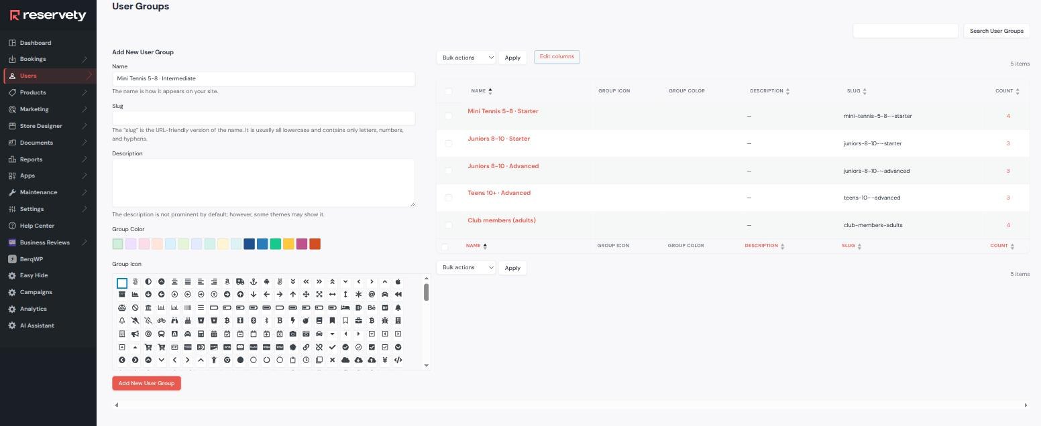Tick the checkbox for Mini Tennis 5-8 · Starter
Viewport: 1041px width, 426px height.
pos(449,116)
